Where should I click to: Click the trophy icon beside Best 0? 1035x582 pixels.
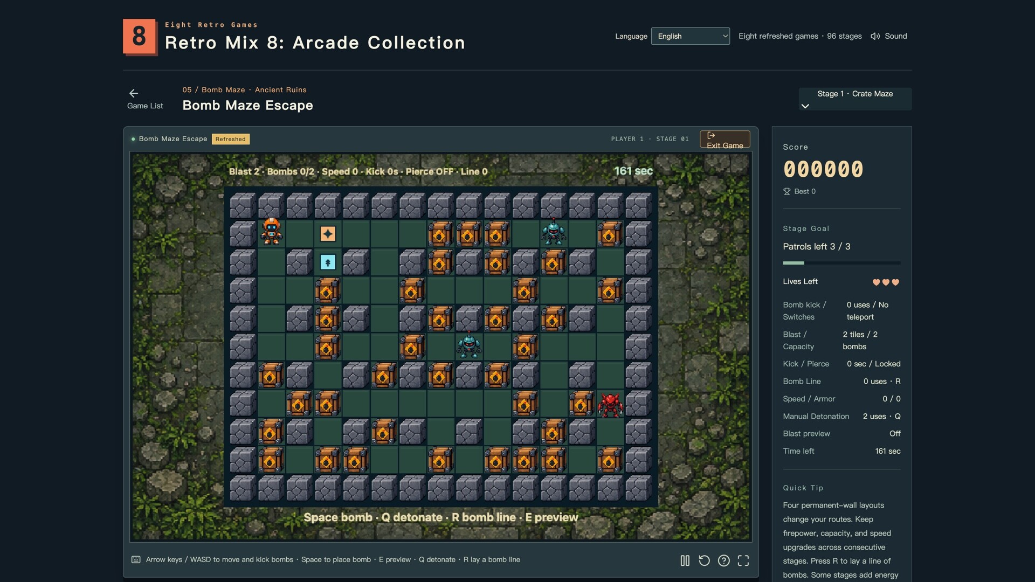(786, 191)
